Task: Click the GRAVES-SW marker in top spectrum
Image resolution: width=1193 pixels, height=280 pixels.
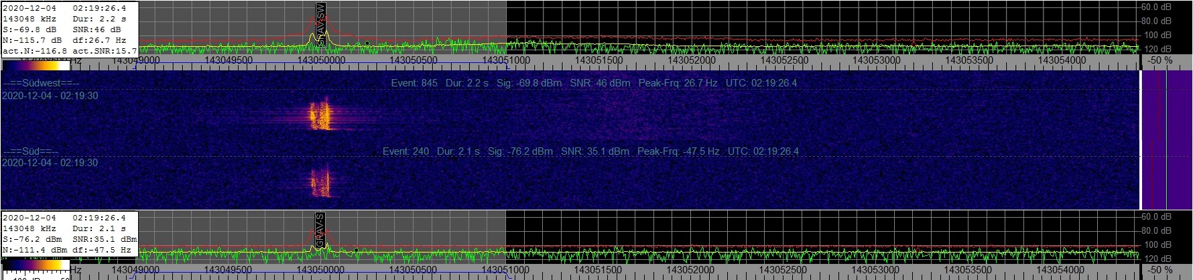Action: tap(321, 24)
